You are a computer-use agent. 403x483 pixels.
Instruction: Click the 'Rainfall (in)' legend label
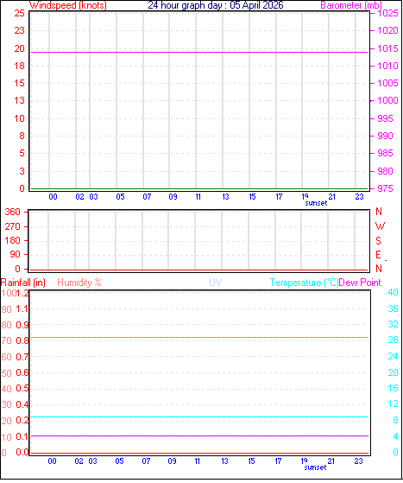point(23,283)
